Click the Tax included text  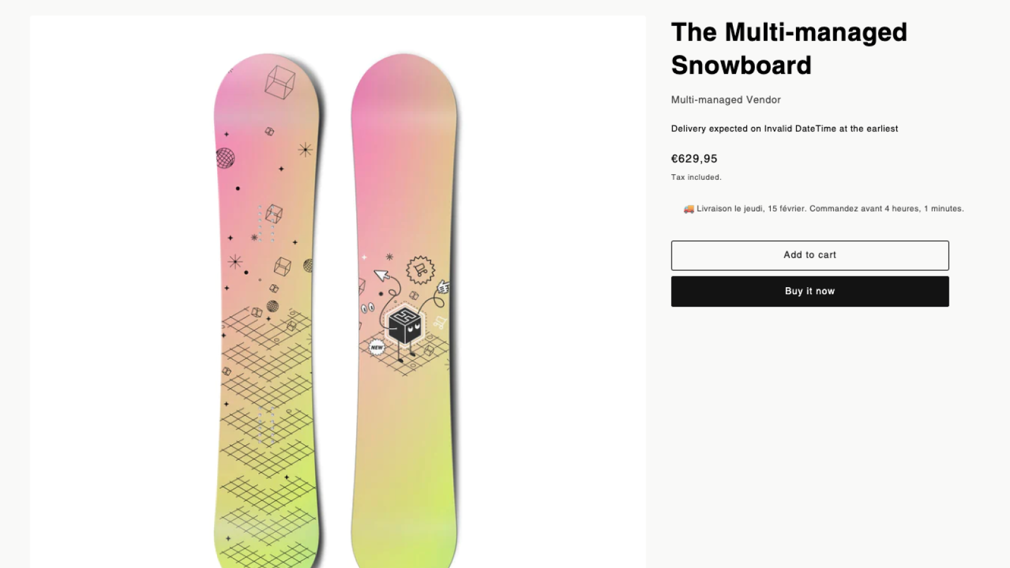tap(696, 177)
